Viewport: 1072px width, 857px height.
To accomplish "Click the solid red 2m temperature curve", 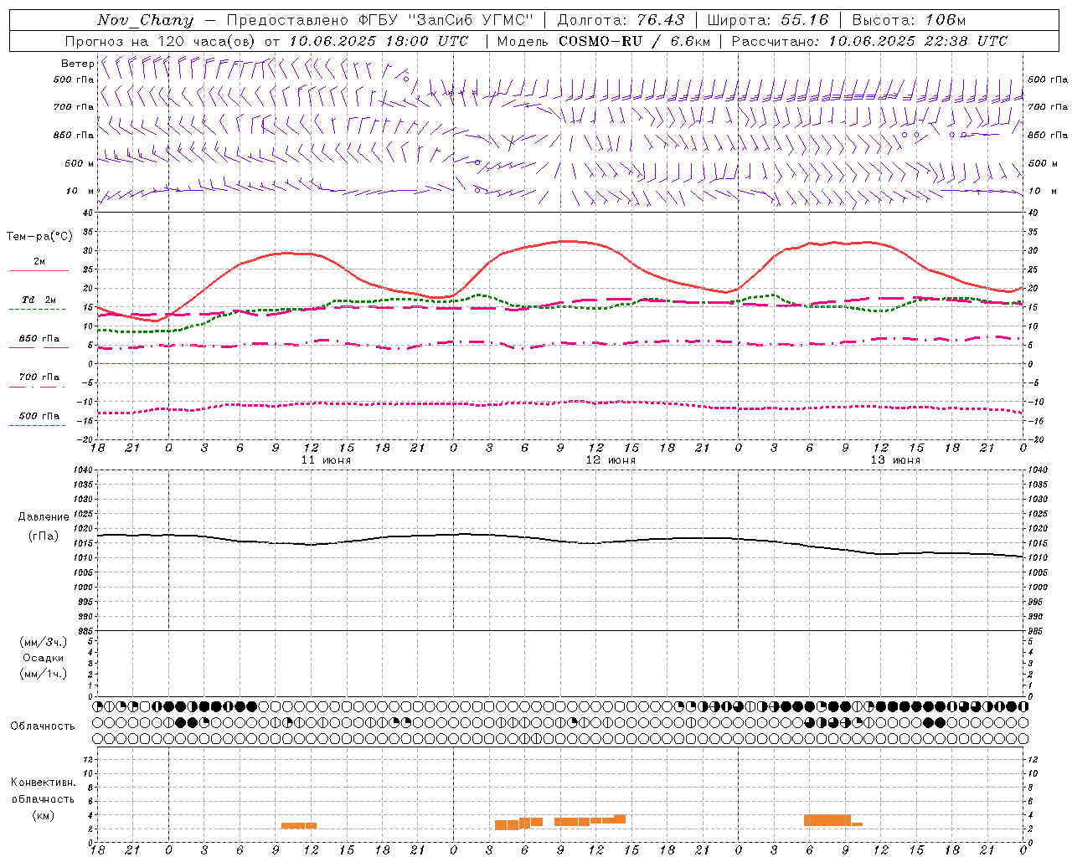I will pos(559,242).
